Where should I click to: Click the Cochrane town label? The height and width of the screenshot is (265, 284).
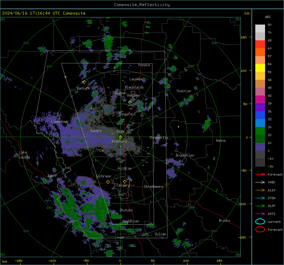tap(103, 176)
